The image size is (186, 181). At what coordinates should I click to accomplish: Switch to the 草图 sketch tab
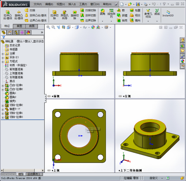click(19, 26)
